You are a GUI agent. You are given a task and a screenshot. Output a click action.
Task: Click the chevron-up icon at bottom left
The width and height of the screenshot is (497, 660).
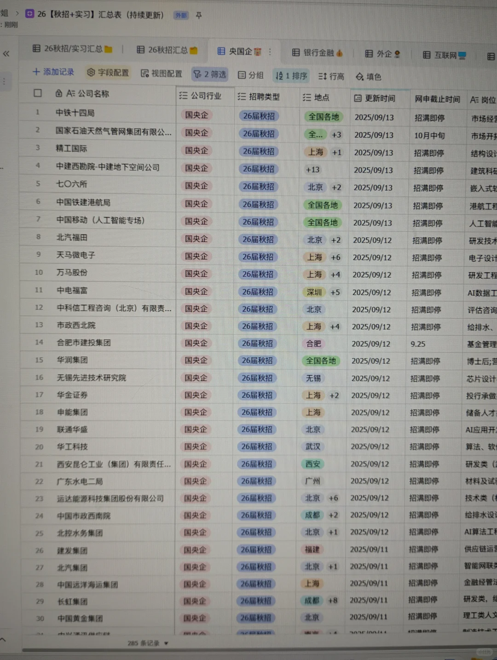tap(3, 640)
